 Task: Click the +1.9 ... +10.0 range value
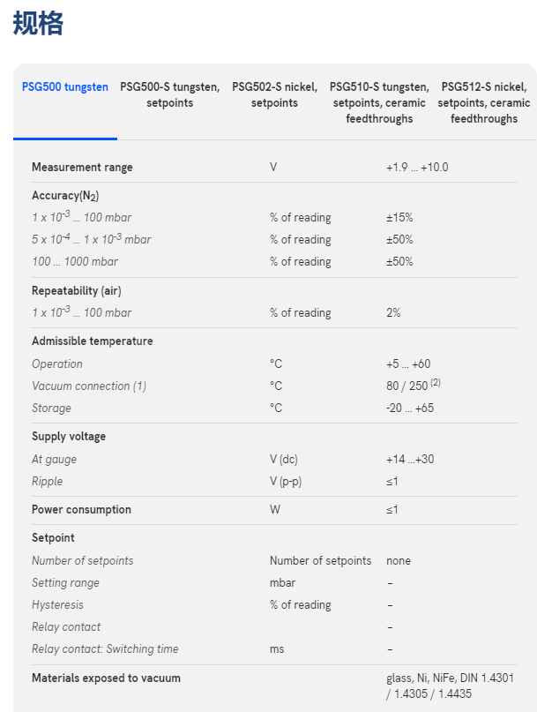417,168
